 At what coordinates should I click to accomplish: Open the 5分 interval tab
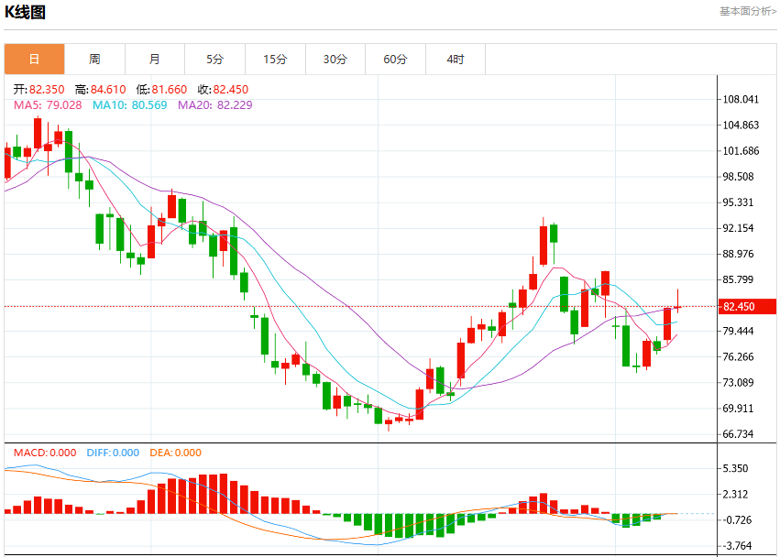click(214, 60)
